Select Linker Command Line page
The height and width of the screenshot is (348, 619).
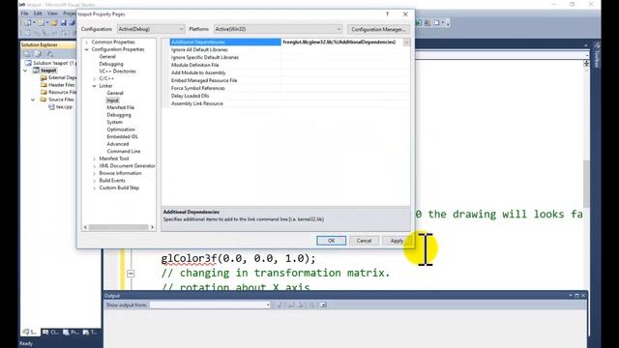coord(124,151)
